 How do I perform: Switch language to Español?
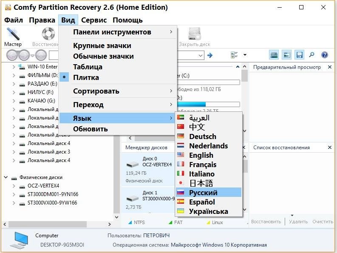209,202
